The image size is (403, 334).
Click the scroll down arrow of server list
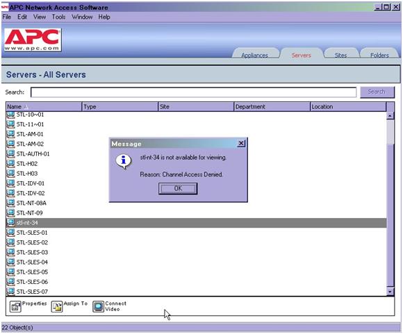[390, 292]
